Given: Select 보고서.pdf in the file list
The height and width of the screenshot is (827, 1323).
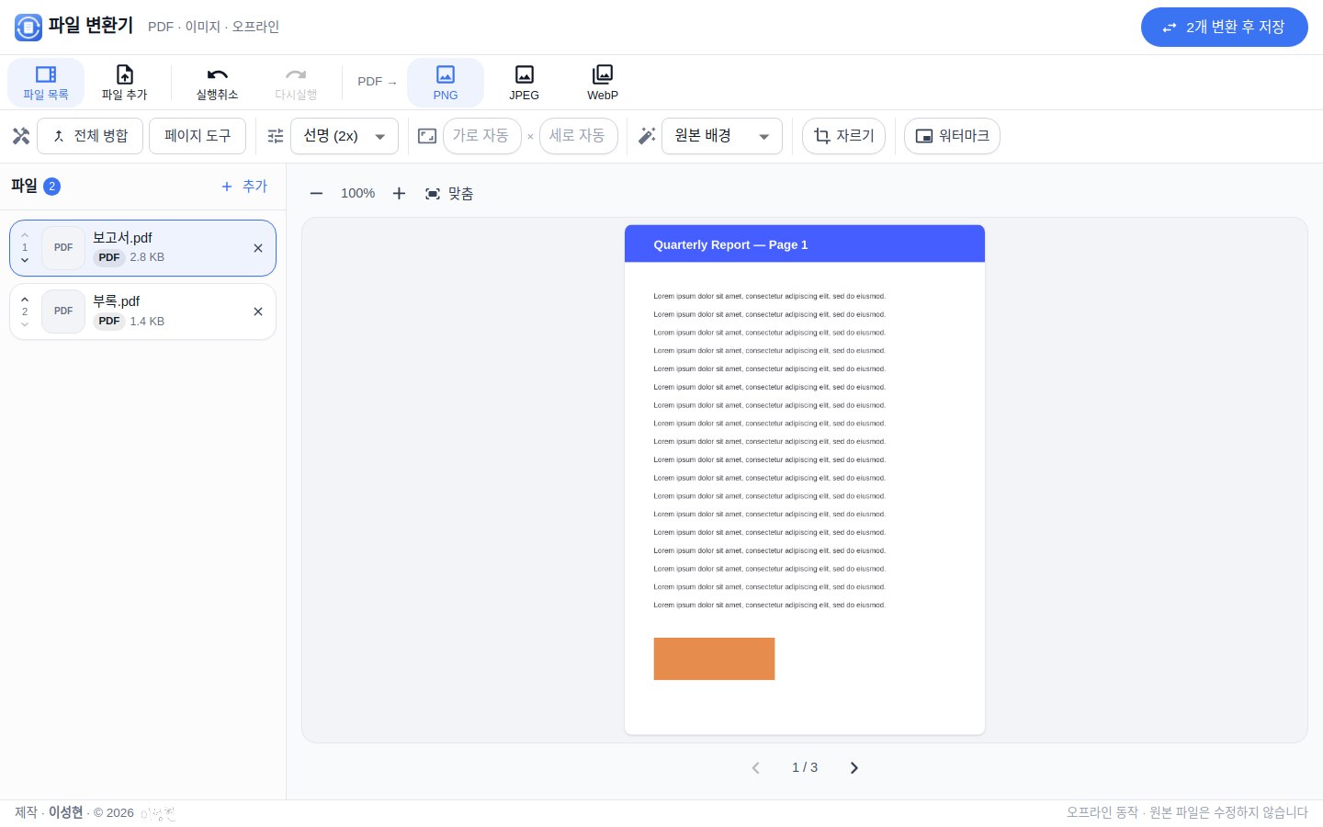Looking at the screenshot, I should (142, 248).
